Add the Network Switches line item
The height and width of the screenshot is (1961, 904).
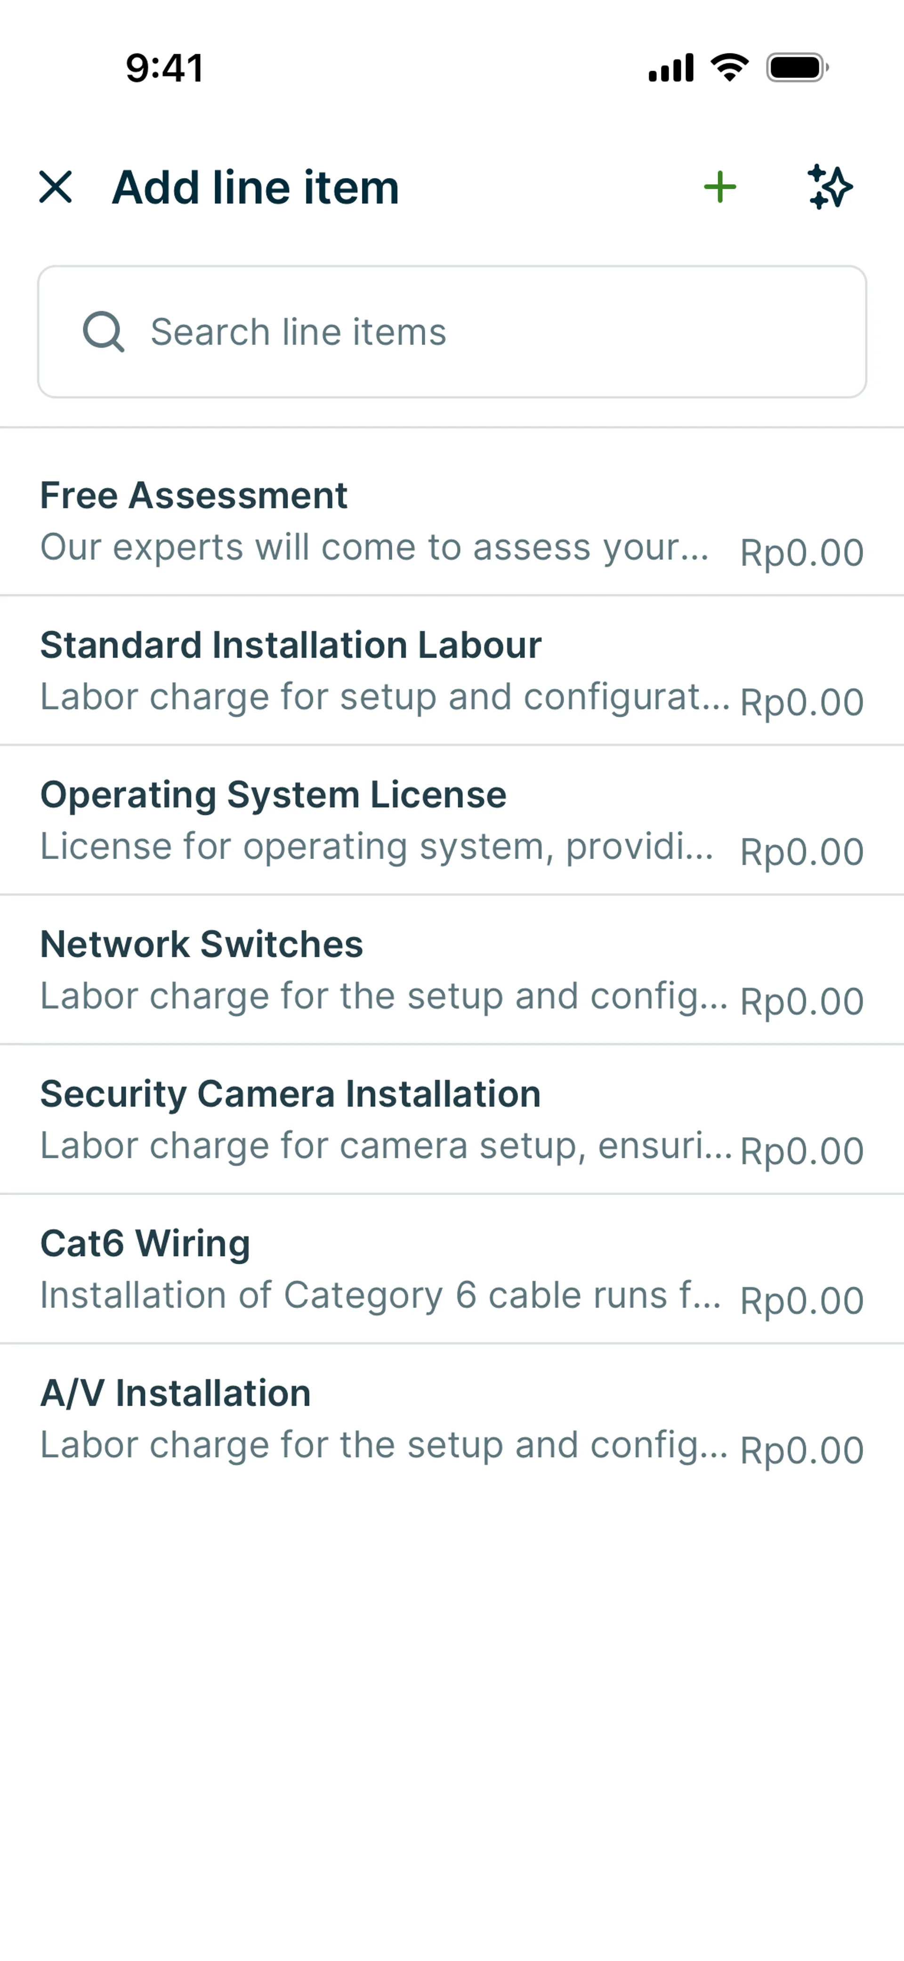[x=202, y=945]
